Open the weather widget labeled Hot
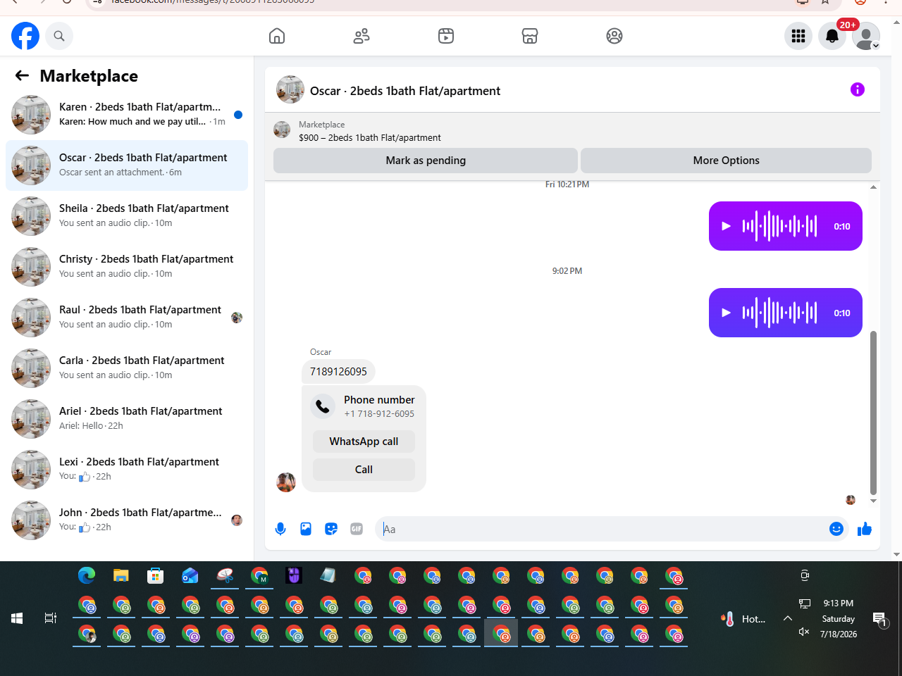Image resolution: width=902 pixels, height=676 pixels. click(743, 619)
